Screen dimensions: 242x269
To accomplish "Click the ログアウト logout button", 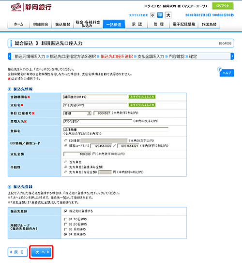I will (223, 6).
